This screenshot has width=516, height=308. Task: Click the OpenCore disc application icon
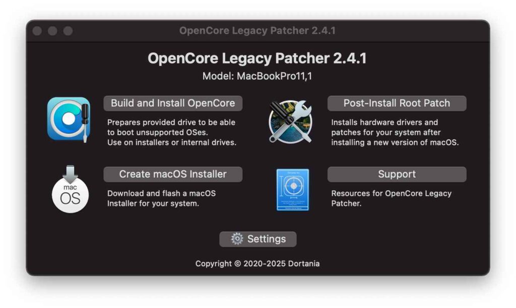click(70, 120)
